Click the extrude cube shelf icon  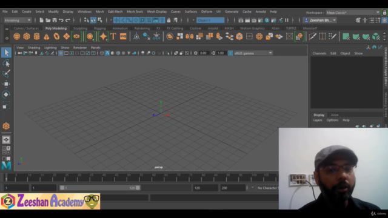(x=219, y=36)
